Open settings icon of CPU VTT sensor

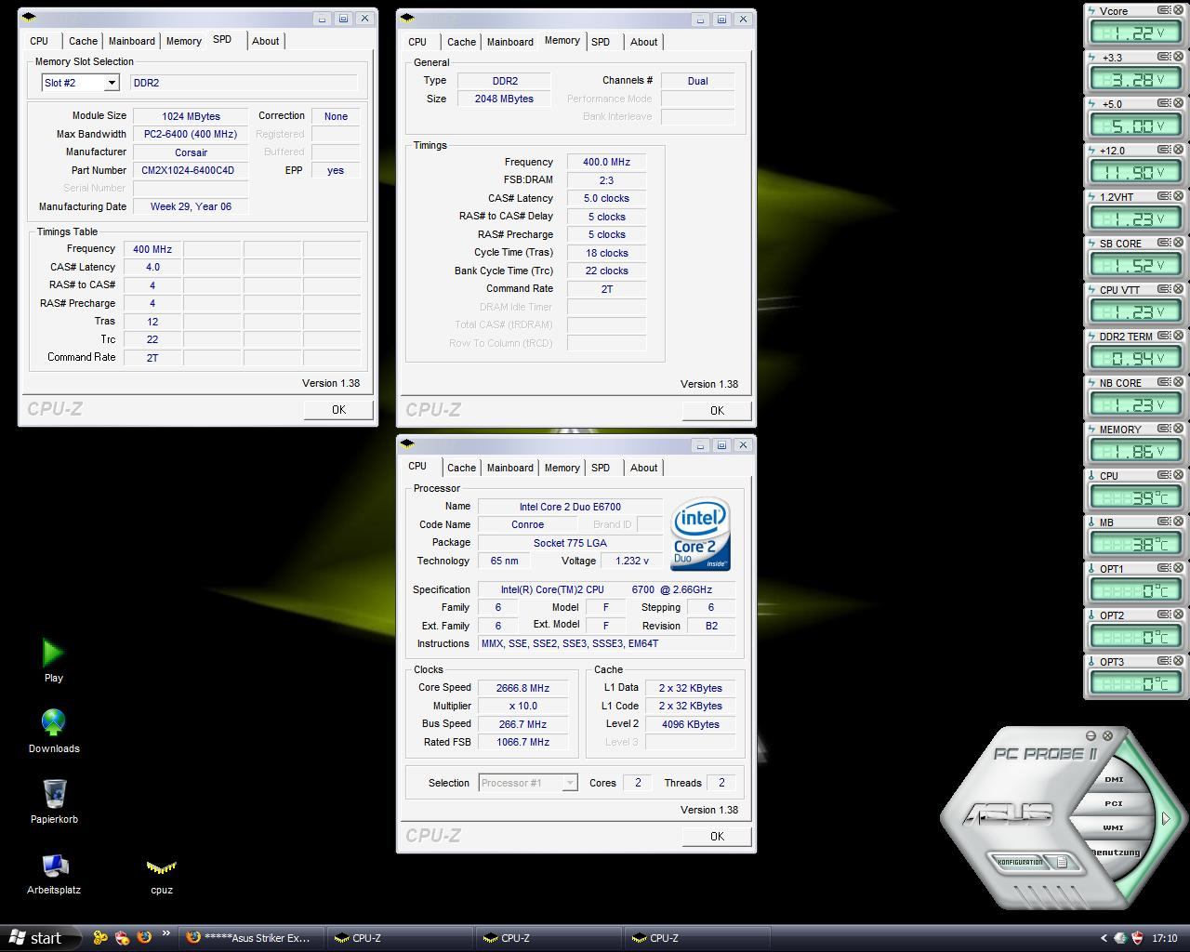point(1164,289)
